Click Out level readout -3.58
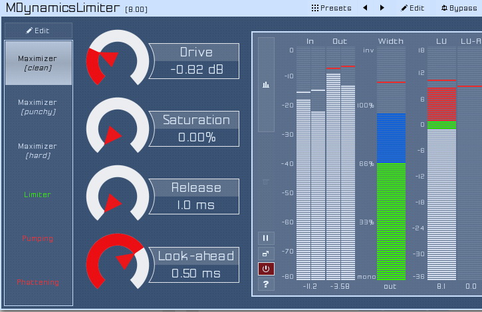The height and width of the screenshot is (312, 482). (x=340, y=286)
